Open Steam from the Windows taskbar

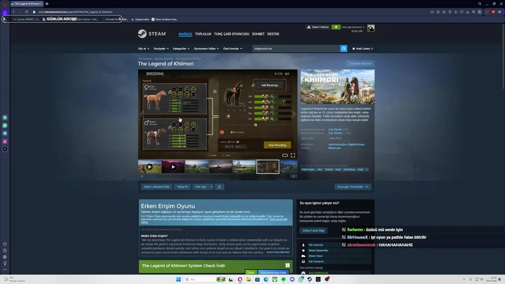click(x=310, y=279)
